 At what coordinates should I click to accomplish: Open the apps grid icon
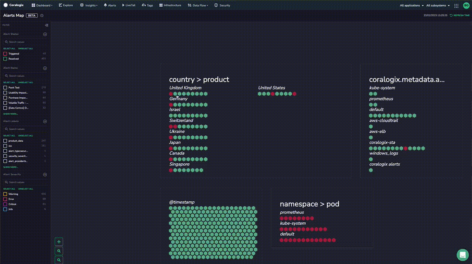coord(456,6)
